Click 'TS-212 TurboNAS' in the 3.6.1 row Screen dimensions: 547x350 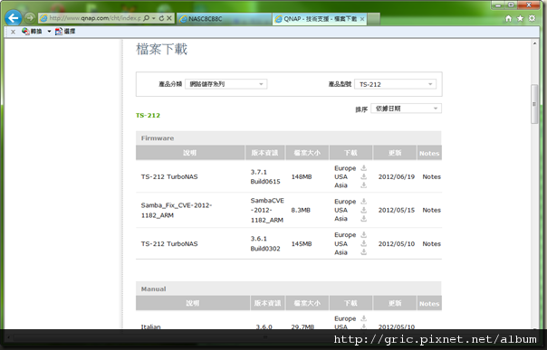(169, 244)
